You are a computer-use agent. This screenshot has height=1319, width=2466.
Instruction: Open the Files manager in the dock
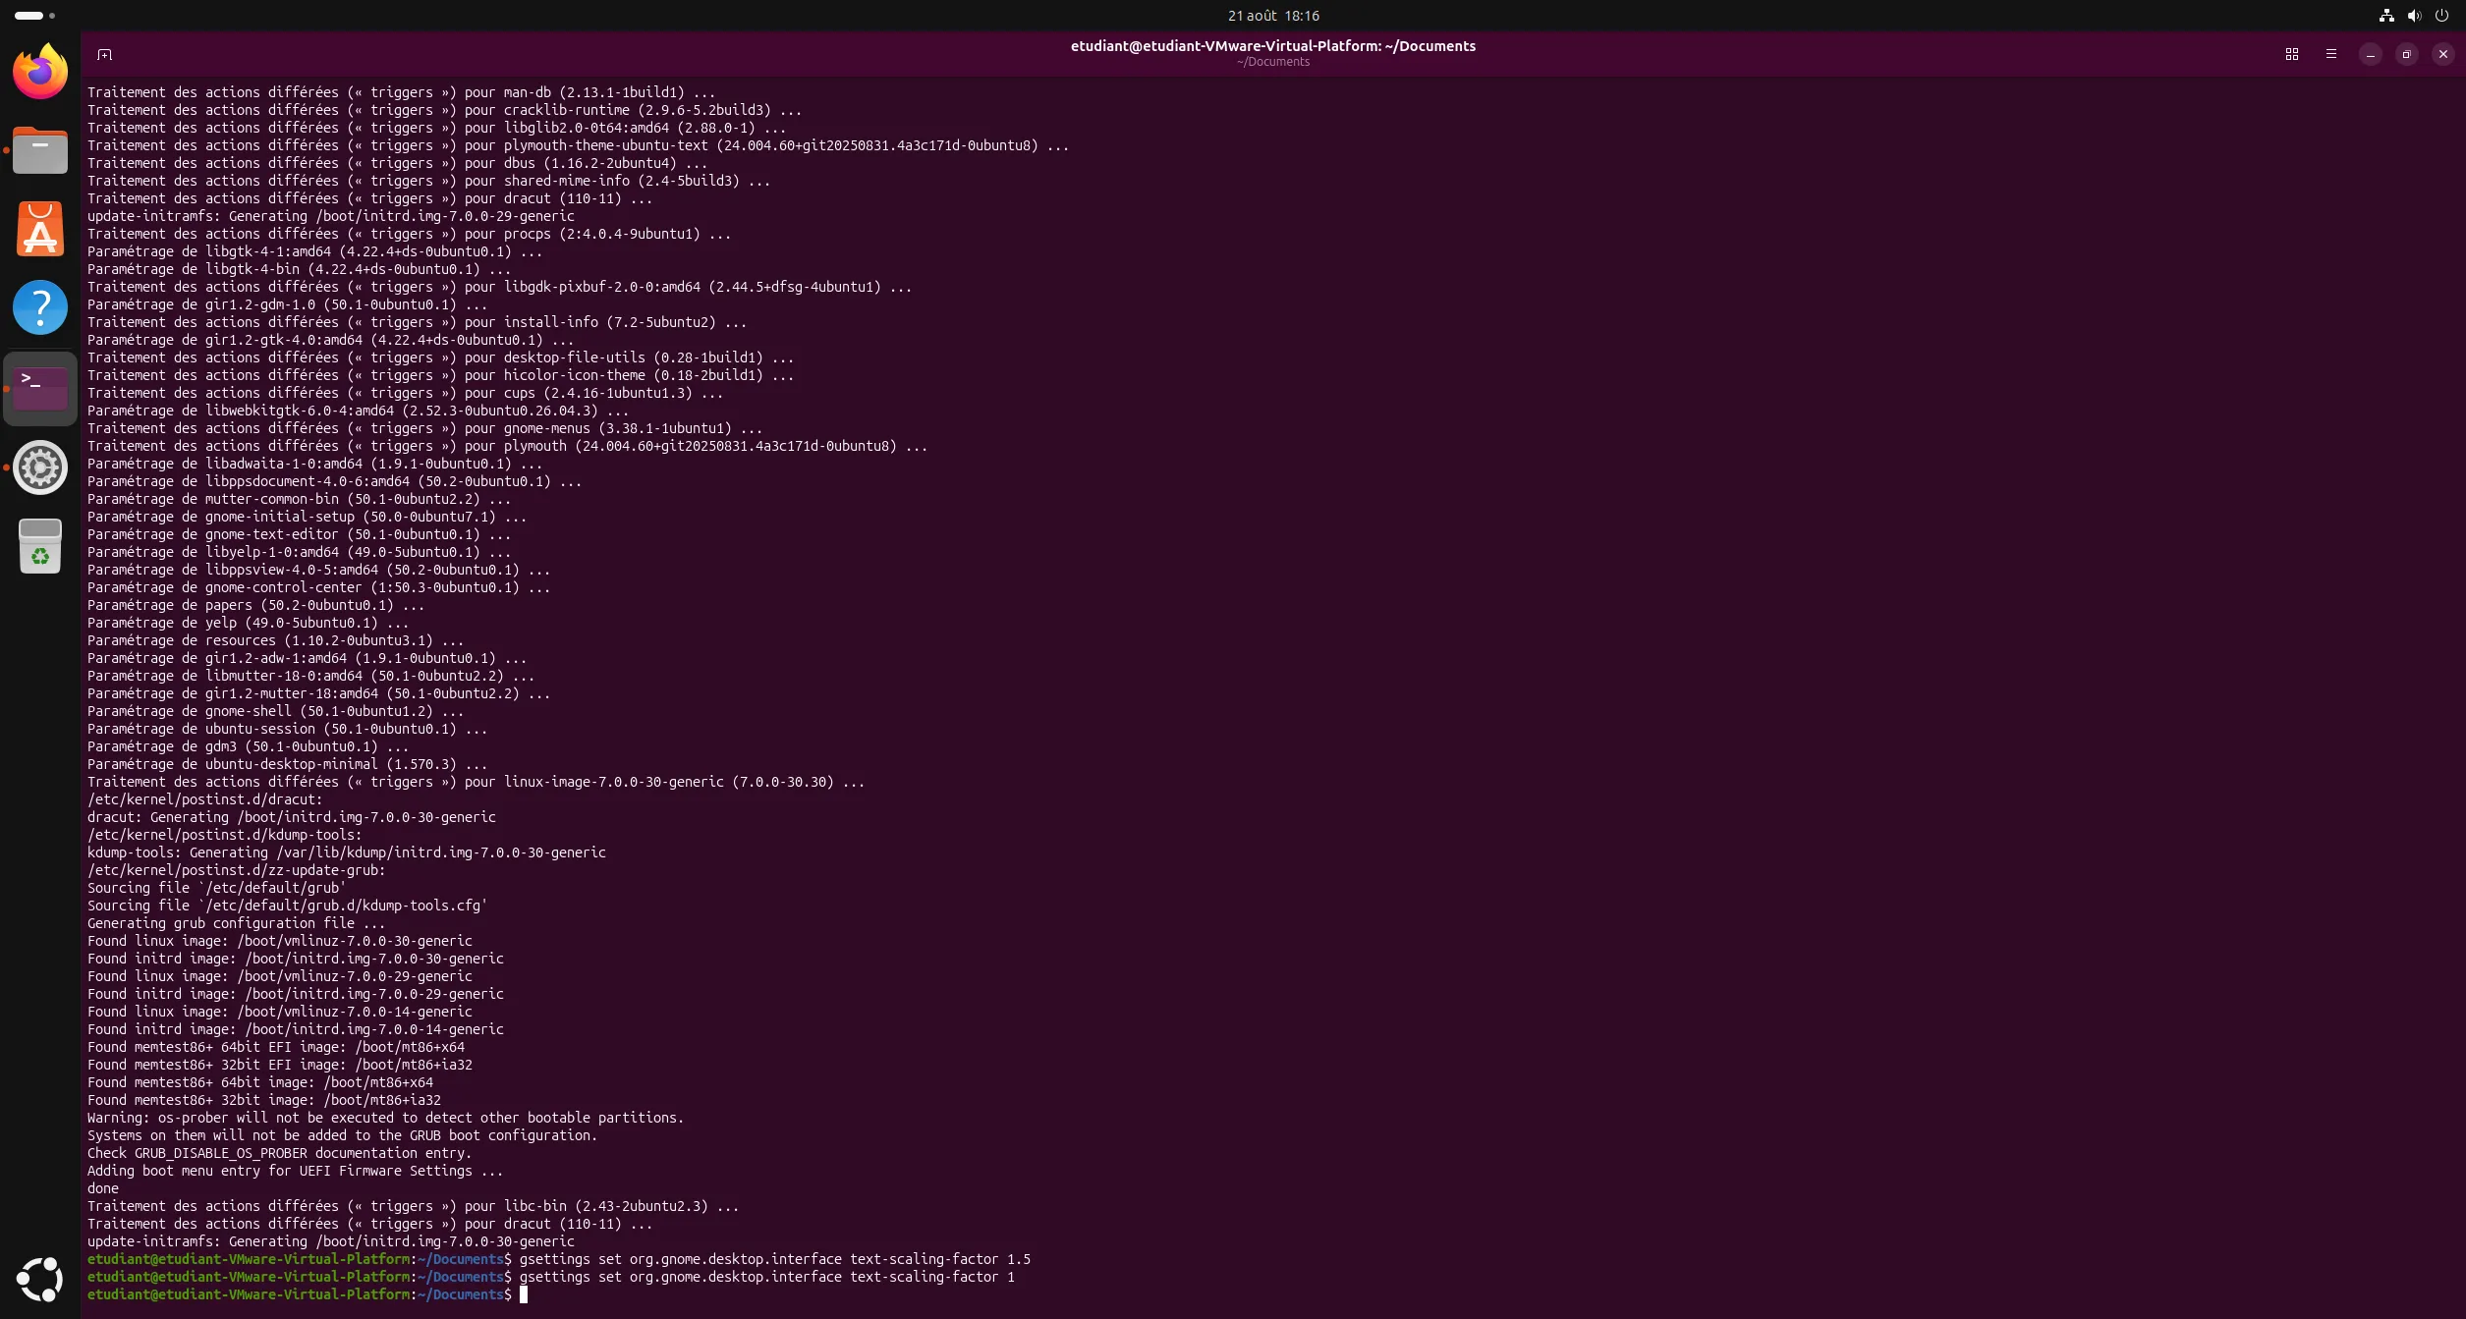click(x=40, y=150)
